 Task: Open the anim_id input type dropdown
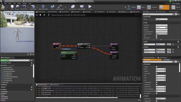(x=160, y=44)
